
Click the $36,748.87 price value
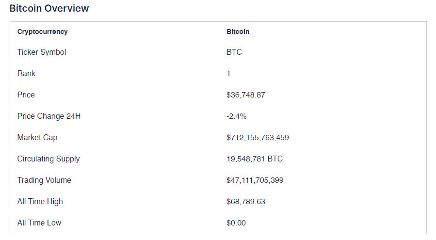(x=246, y=95)
